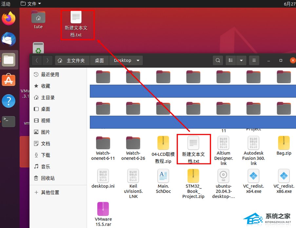Click 桌面 in the path bar
Screen dimensions: 296x228
coord(99,60)
